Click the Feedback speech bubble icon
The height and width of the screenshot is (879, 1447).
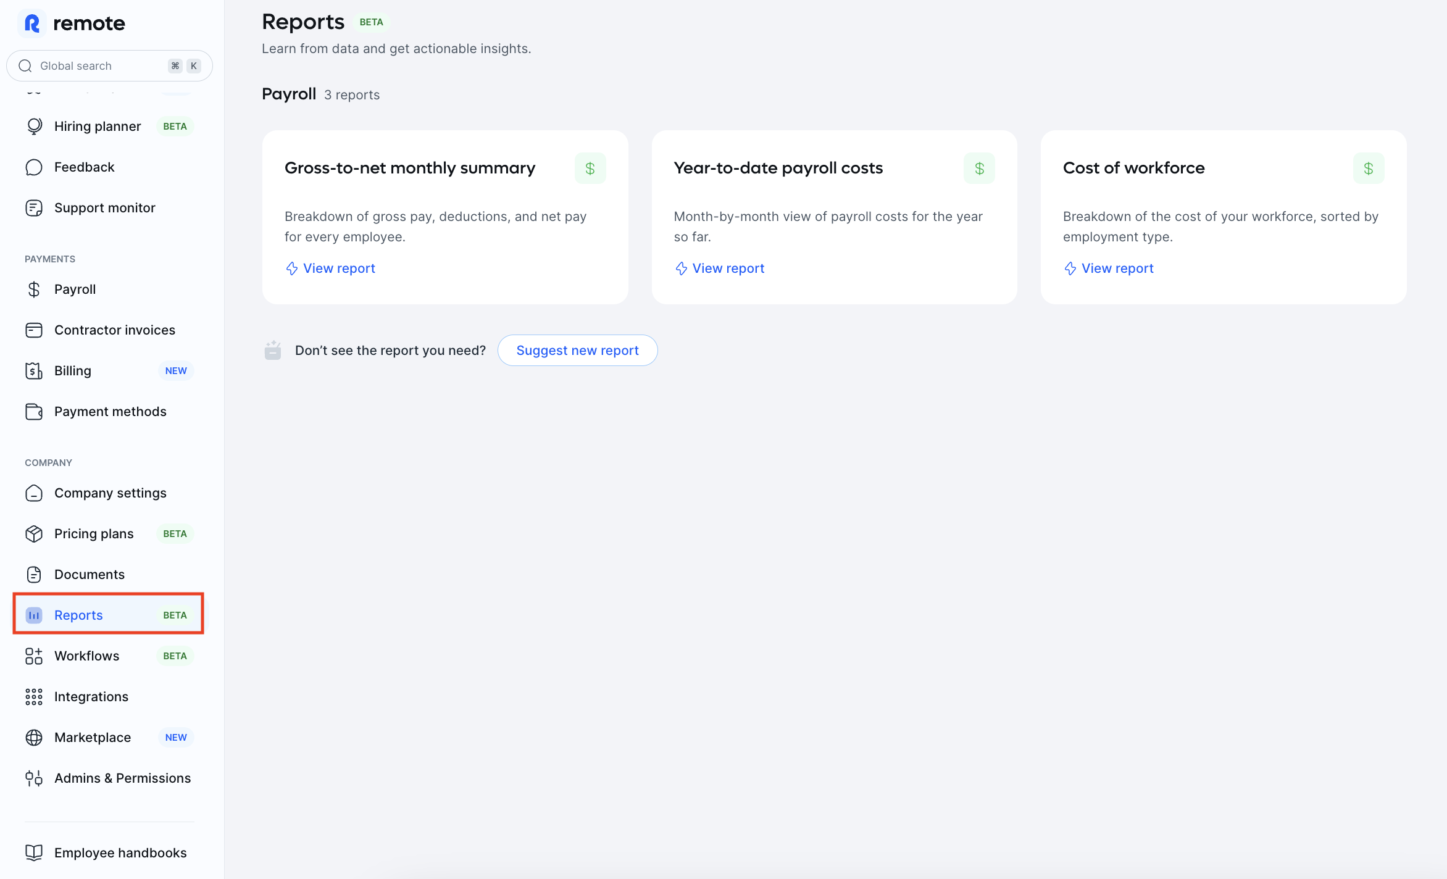click(x=34, y=167)
